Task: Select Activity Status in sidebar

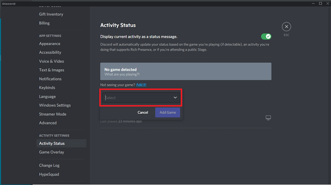Action: (x=61, y=143)
